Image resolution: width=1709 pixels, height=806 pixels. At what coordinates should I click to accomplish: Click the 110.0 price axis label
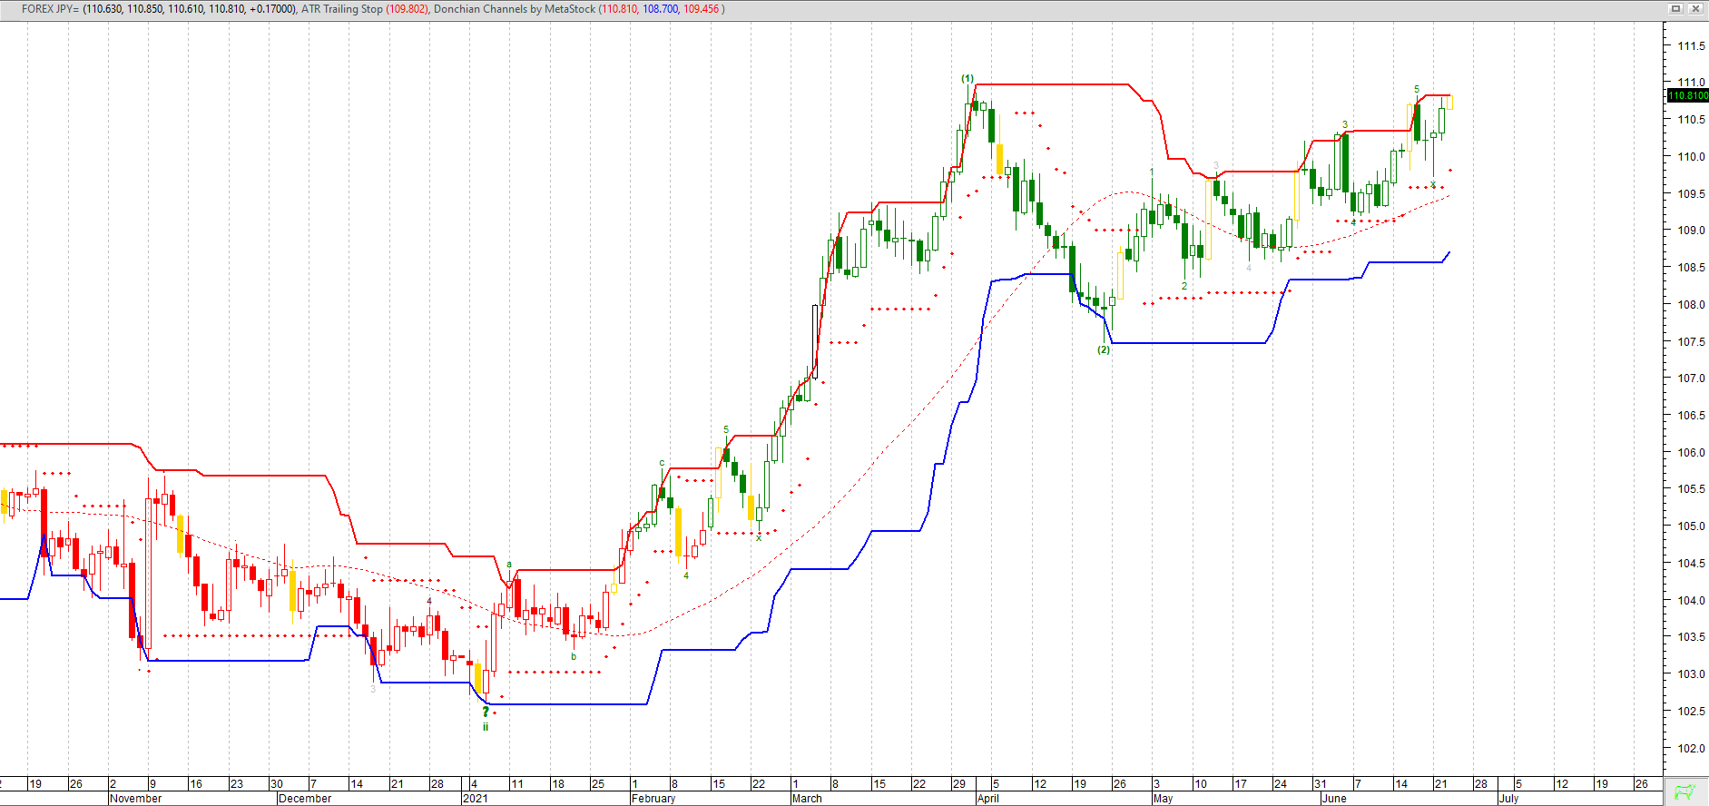[x=1691, y=156]
